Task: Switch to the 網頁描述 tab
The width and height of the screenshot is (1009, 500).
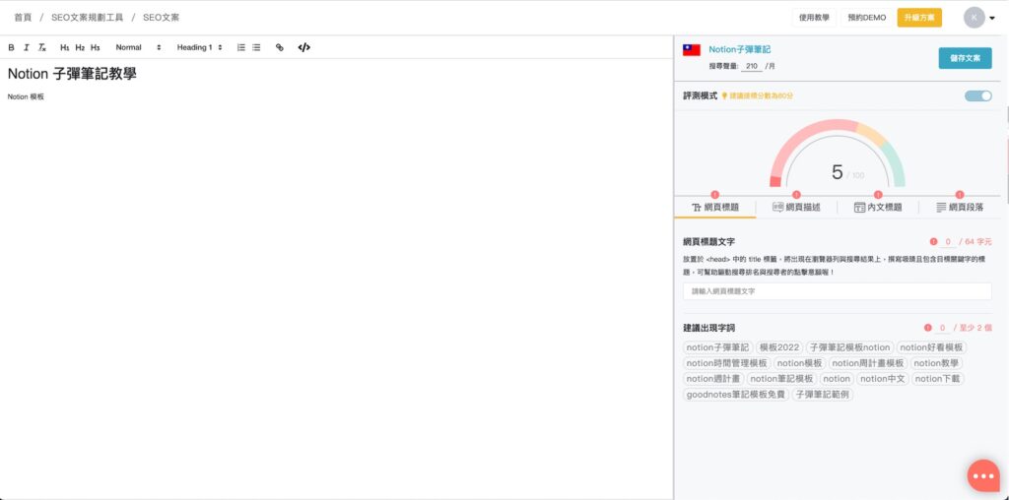Action: tap(796, 208)
